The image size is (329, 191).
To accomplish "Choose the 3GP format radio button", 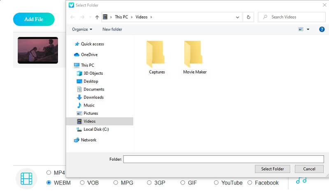I will 149,183.
